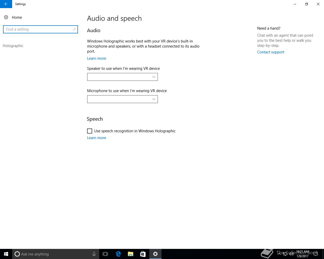Image resolution: width=324 pixels, height=259 pixels.
Task: Open the Windows Store taskbar icon
Action: tap(143, 254)
